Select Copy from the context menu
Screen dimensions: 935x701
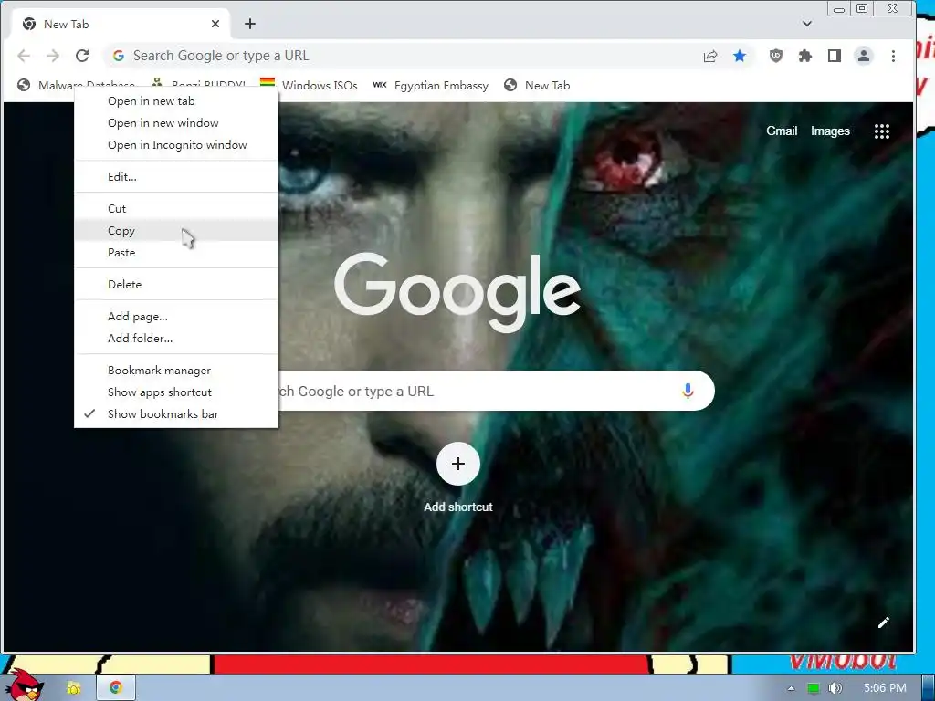coord(176,231)
